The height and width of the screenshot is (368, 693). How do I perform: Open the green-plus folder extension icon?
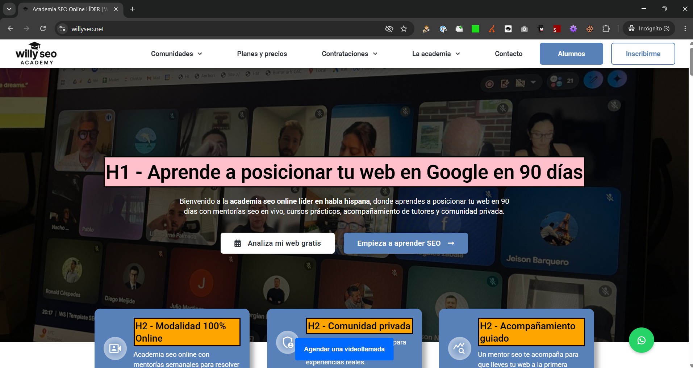459,29
